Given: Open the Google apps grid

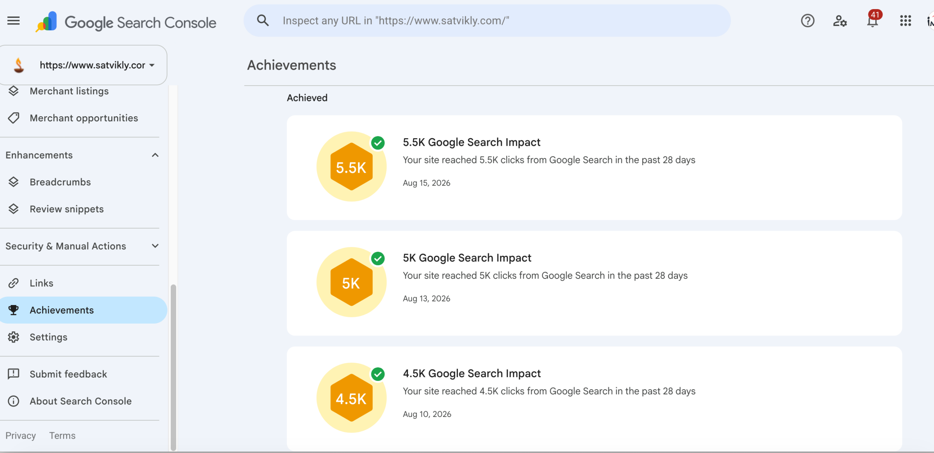Looking at the screenshot, I should coord(906,21).
